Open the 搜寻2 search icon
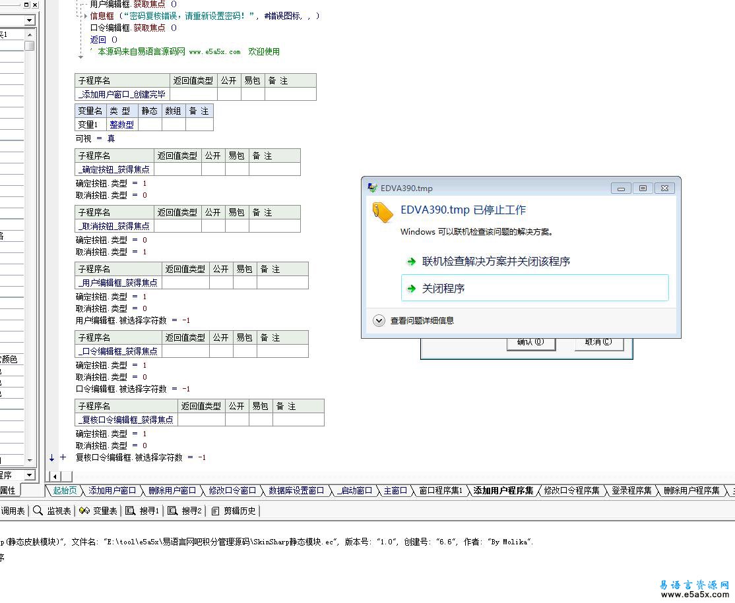This screenshot has height=603, width=735. pyautogui.click(x=172, y=511)
